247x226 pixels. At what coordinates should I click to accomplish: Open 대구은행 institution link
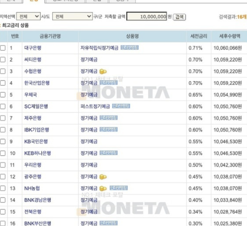[x=33, y=48]
